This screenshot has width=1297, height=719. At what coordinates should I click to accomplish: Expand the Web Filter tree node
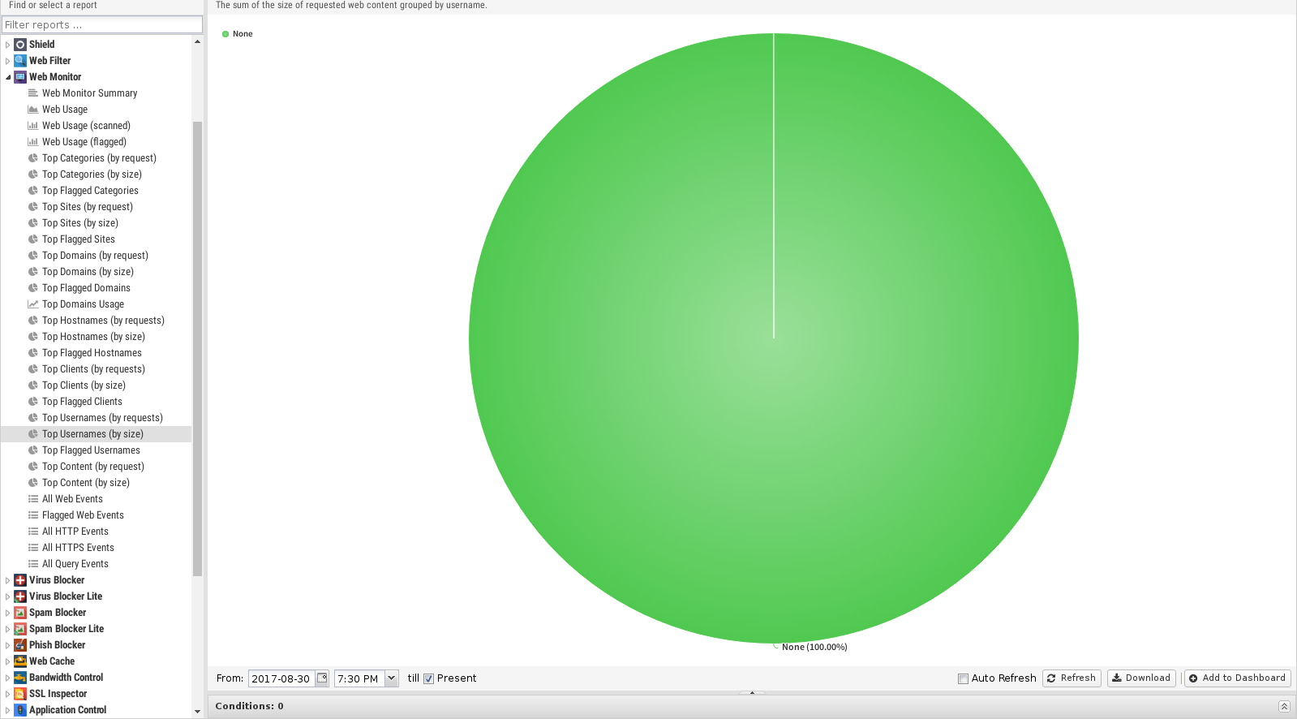(8, 61)
